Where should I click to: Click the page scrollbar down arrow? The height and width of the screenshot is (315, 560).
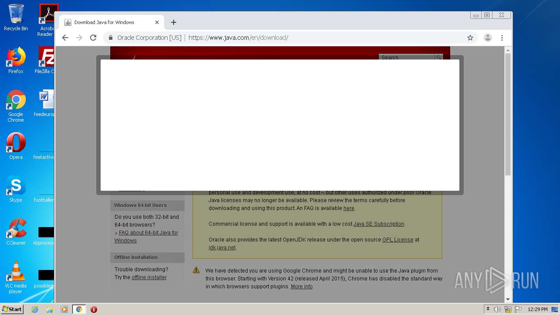pos(508,299)
